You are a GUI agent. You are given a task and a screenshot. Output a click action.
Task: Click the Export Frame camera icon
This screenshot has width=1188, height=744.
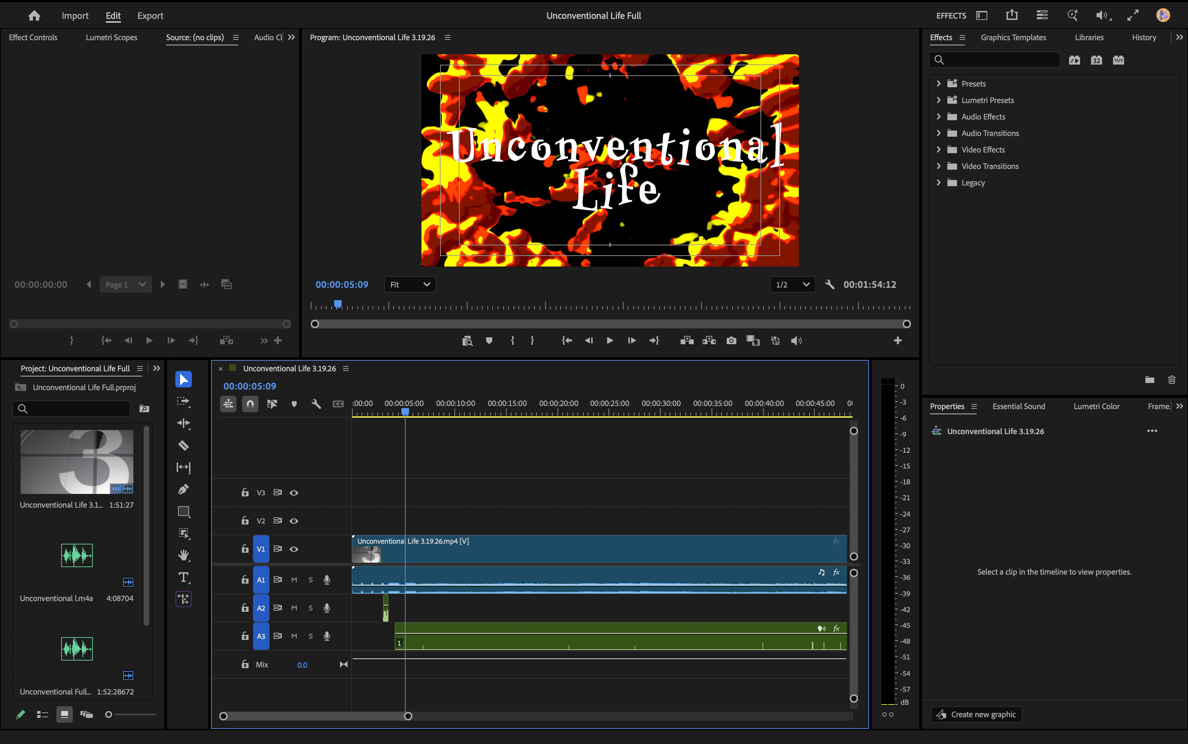731,340
